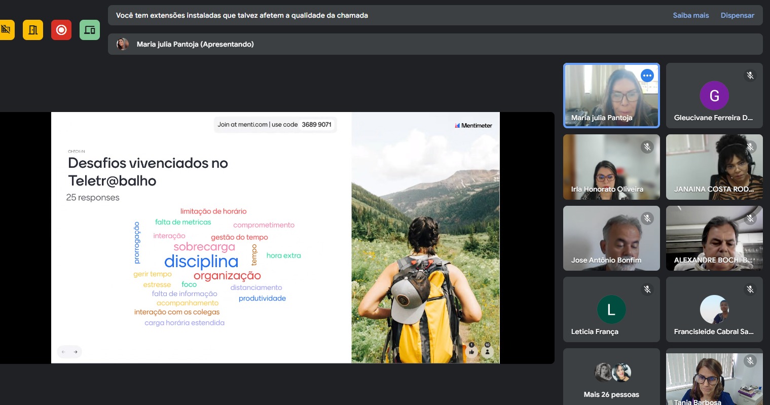Click the Mentimeter logo on the slide
The width and height of the screenshot is (770, 405).
click(473, 125)
